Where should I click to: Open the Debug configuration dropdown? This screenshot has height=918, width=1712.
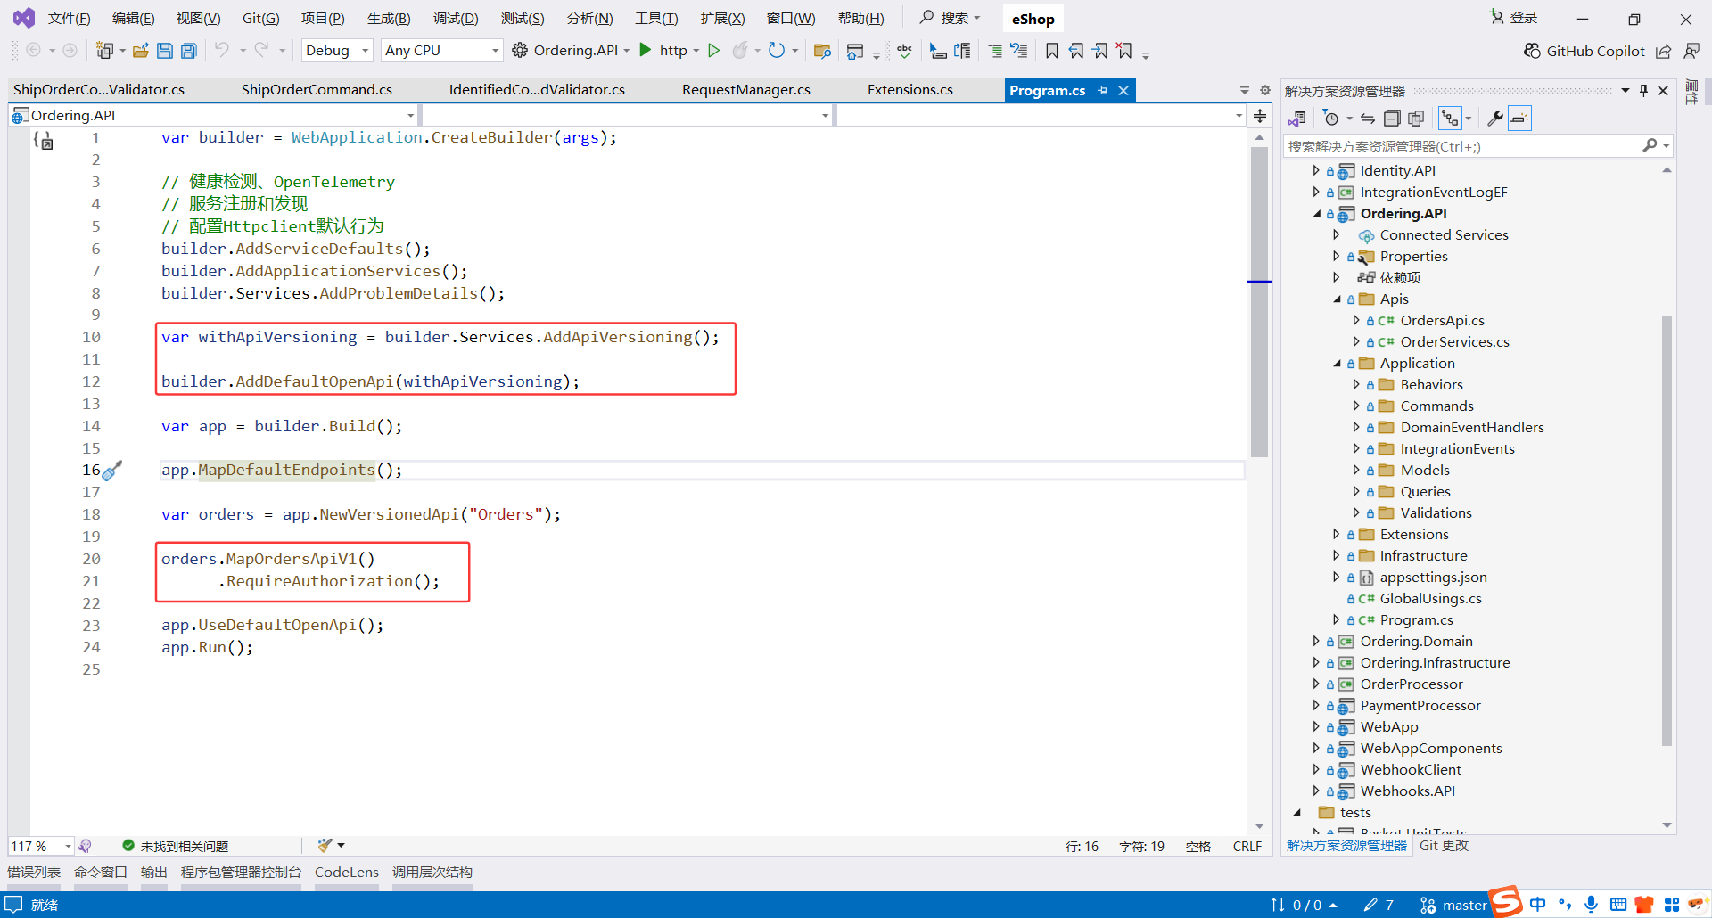(x=337, y=51)
